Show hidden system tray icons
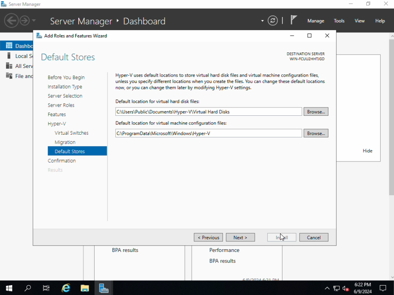 (327, 288)
